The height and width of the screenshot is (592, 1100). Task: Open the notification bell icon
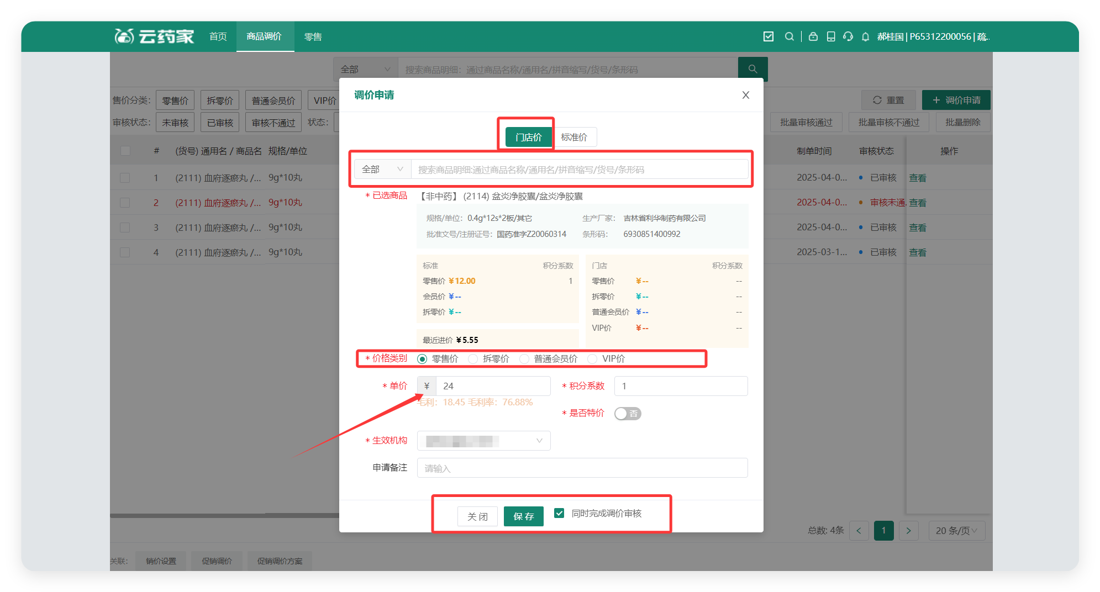pyautogui.click(x=865, y=36)
